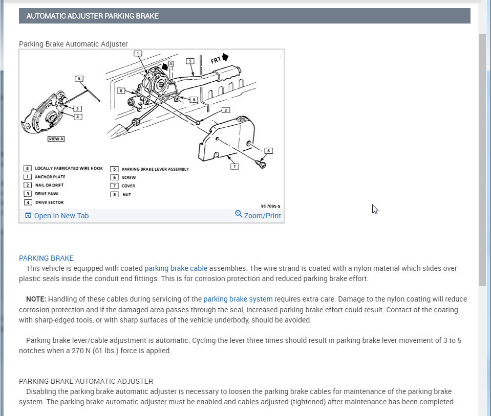Select the 'Parking Brake Automatic Adjuster' caption

pyautogui.click(x=73, y=44)
